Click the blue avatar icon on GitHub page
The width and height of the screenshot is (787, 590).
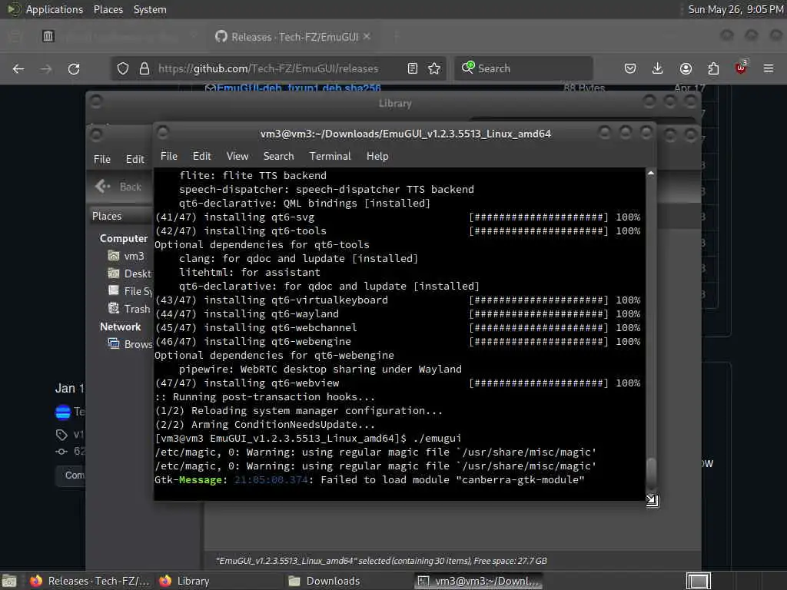coord(63,412)
